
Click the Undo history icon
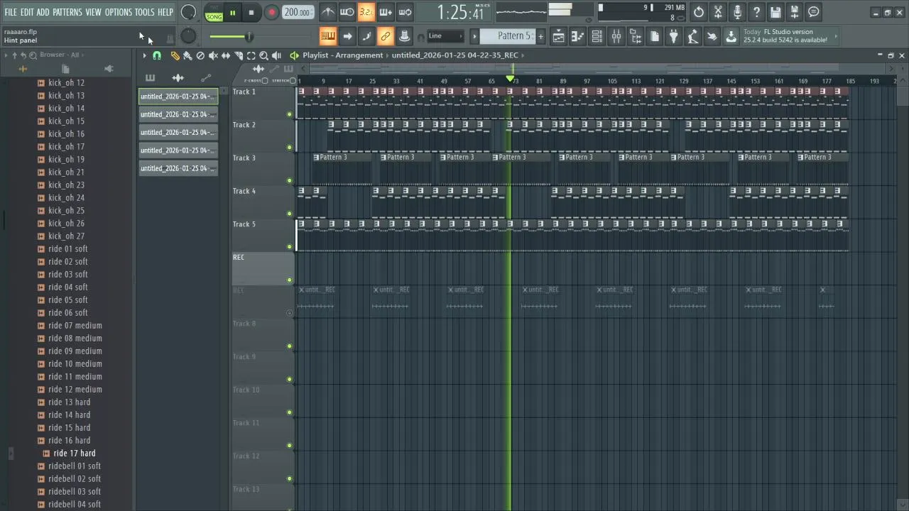699,12
